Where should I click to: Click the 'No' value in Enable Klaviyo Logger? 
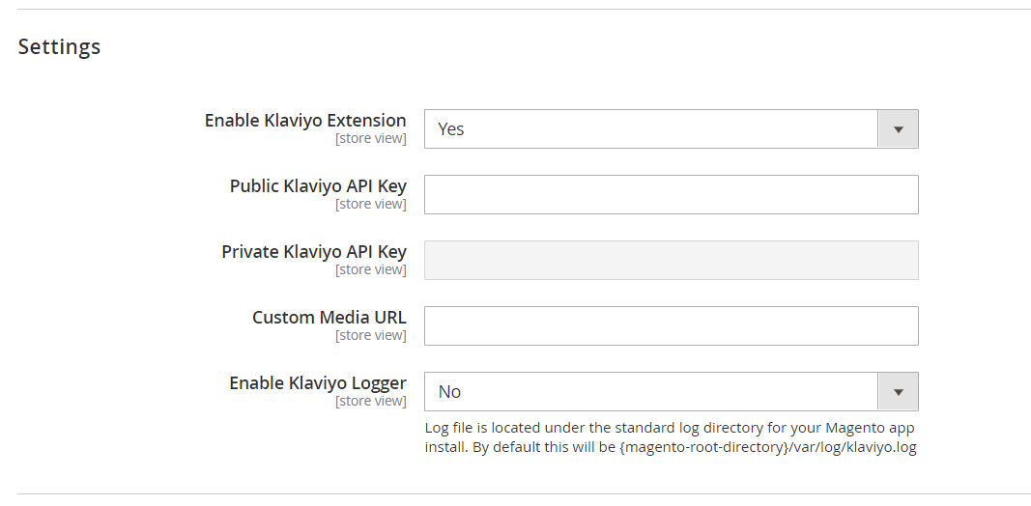click(449, 392)
